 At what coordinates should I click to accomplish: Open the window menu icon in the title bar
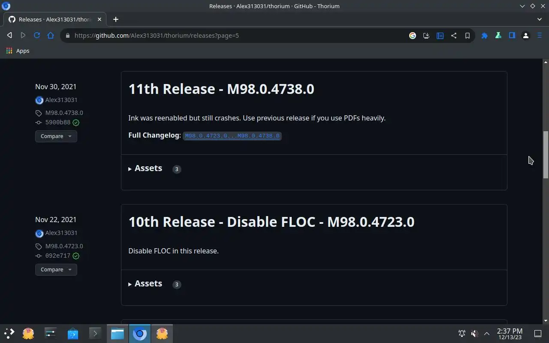tap(6, 6)
